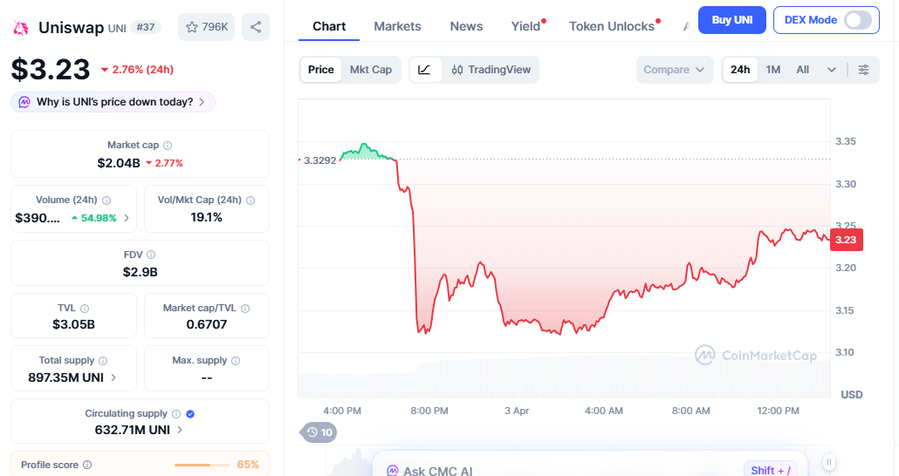This screenshot has height=476, width=899.
Task: Show Circulating supply info icon
Action: coord(176,413)
